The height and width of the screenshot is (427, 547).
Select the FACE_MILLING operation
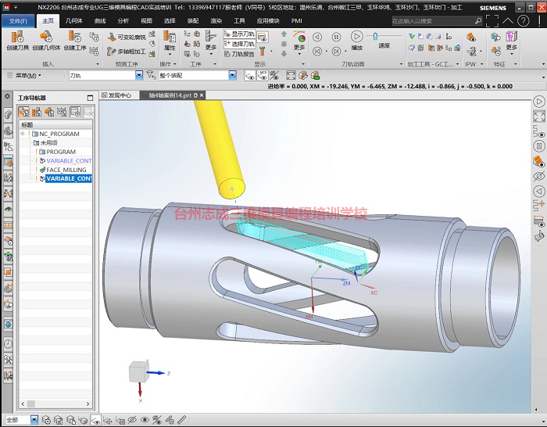click(x=63, y=170)
